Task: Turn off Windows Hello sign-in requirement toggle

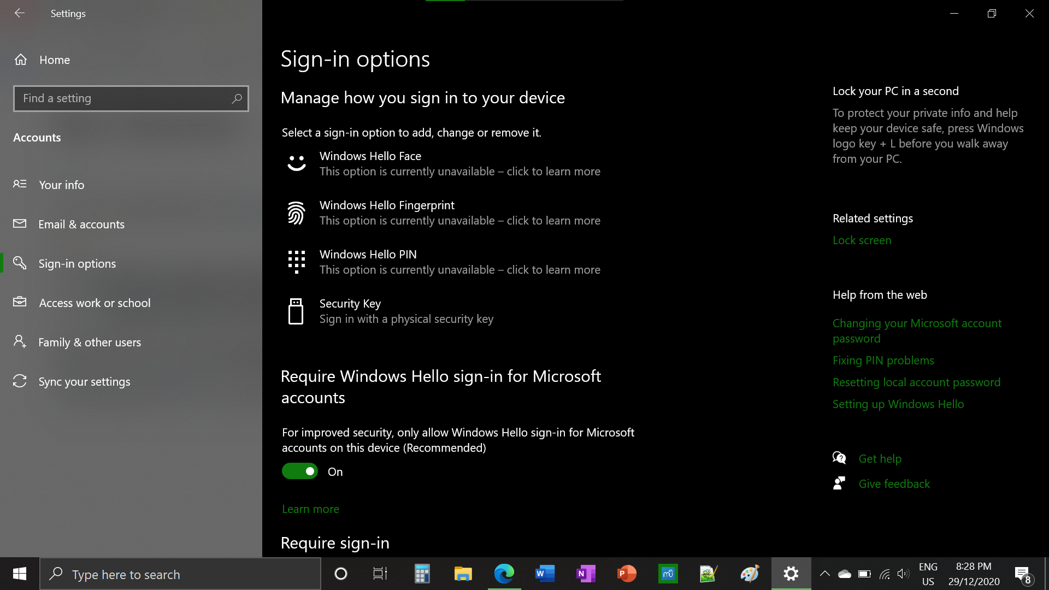Action: point(300,471)
